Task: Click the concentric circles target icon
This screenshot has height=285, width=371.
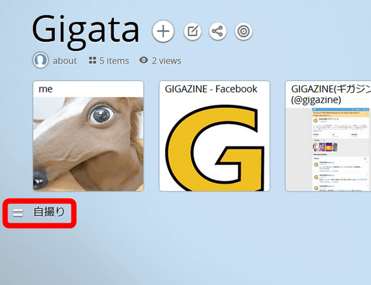Action: [x=244, y=31]
